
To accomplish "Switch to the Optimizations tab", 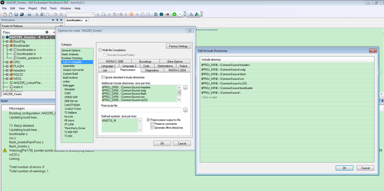I will pyautogui.click(x=165, y=66).
